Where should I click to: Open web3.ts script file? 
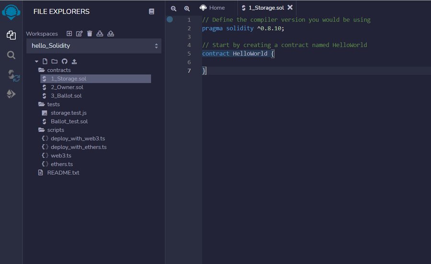61,156
